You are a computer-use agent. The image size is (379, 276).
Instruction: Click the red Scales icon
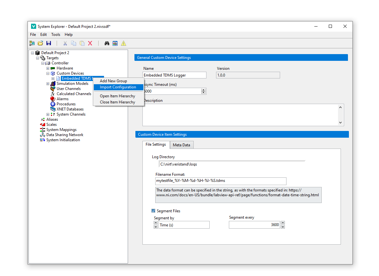pyautogui.click(x=43, y=125)
